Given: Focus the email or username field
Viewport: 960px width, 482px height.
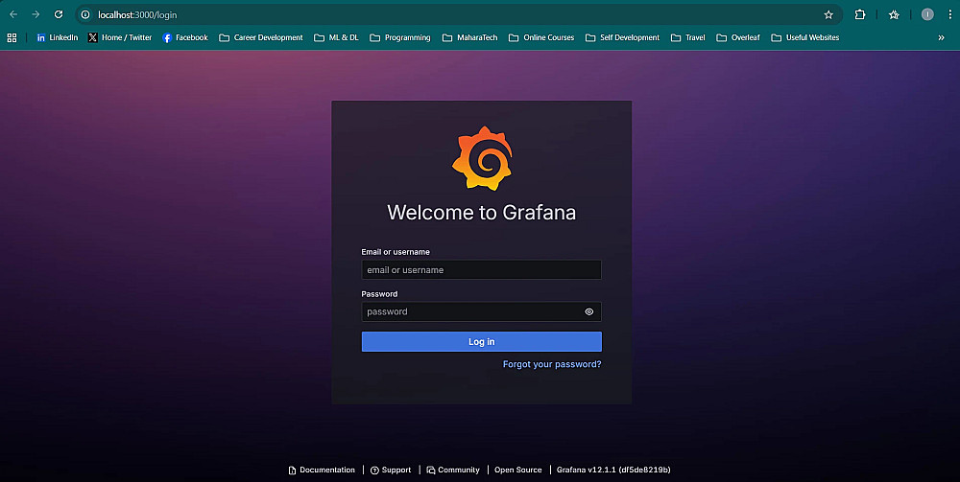Looking at the screenshot, I should click(481, 270).
